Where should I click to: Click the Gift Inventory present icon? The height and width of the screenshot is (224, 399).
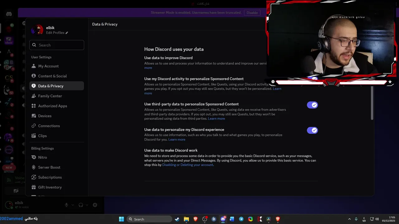(x=34, y=187)
